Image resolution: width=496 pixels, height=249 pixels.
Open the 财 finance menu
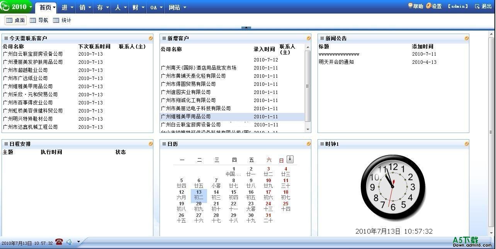pos(138,7)
